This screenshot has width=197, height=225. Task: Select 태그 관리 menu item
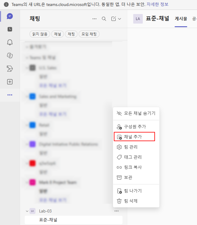(x=136, y=157)
